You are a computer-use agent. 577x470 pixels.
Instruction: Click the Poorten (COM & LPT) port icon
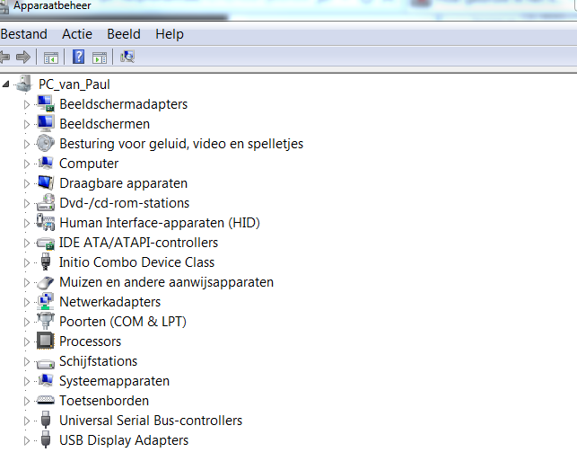tap(46, 321)
